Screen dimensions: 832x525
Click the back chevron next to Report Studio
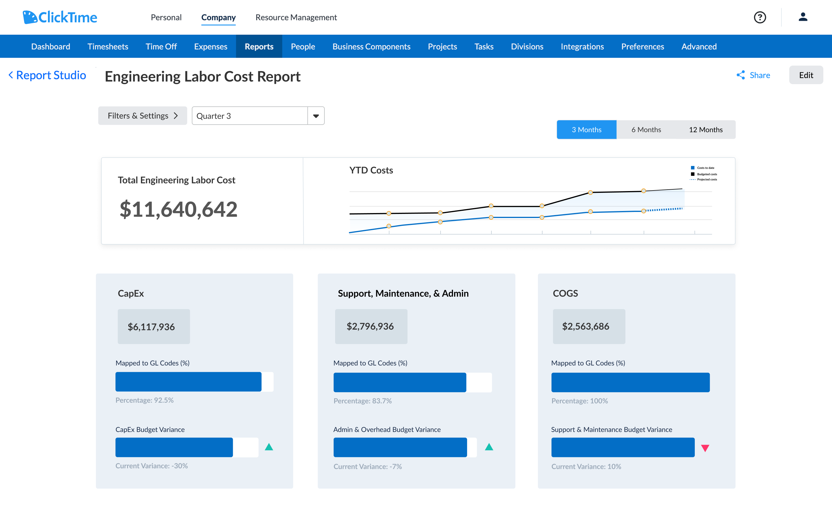click(x=11, y=75)
